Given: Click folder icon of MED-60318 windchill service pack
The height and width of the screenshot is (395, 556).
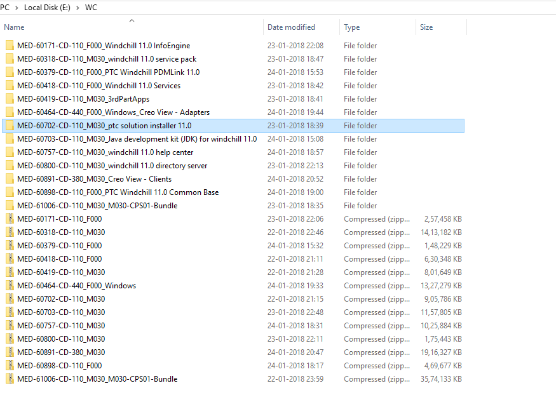Looking at the screenshot, I should [10, 59].
